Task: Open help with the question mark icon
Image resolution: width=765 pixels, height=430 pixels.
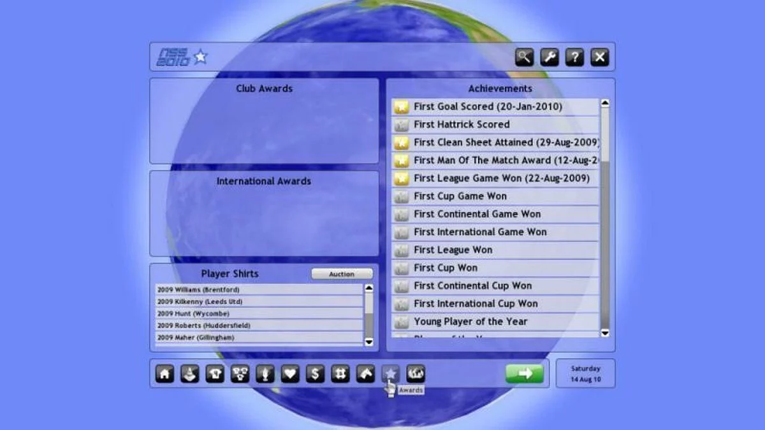Action: coord(574,57)
